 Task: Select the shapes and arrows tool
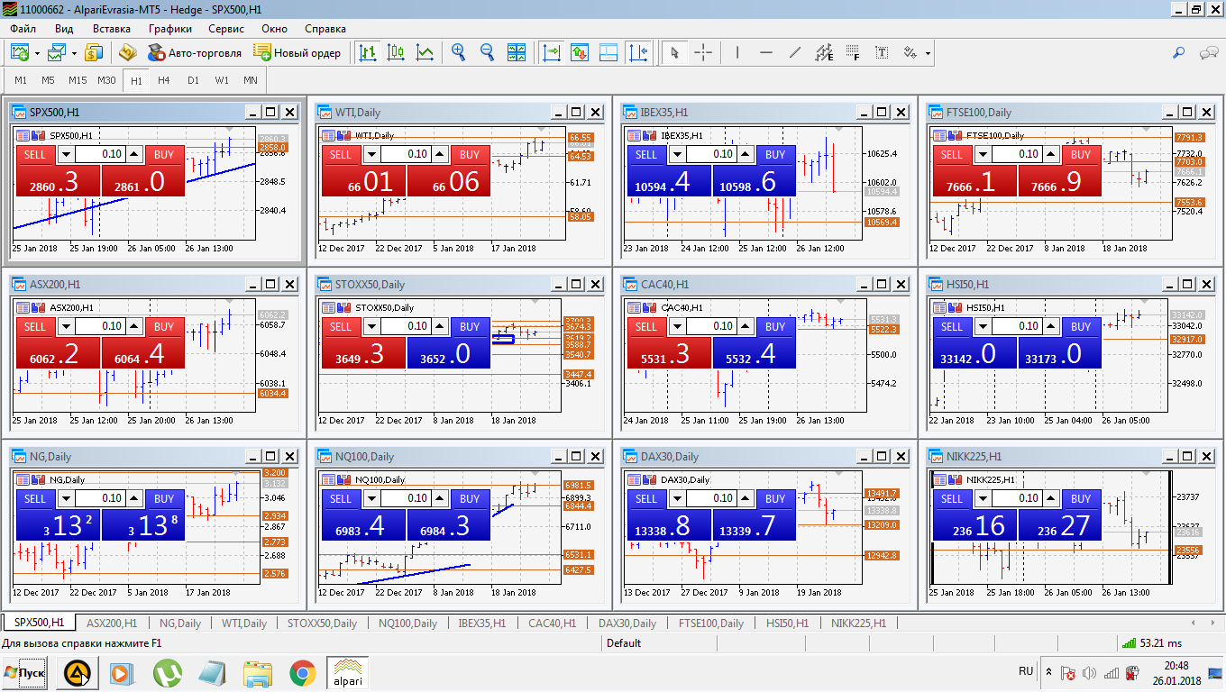click(910, 52)
